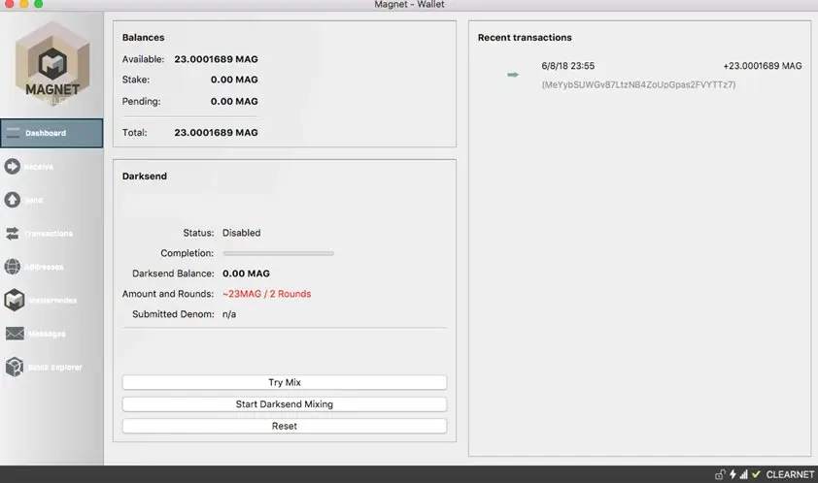
Task: Click the CLEARNET status label
Action: 790,474
